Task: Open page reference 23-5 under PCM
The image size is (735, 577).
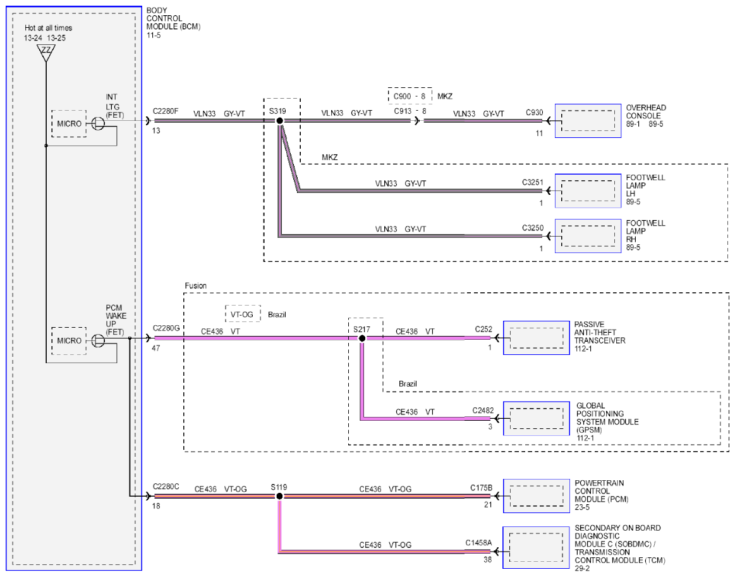Action: coord(582,507)
